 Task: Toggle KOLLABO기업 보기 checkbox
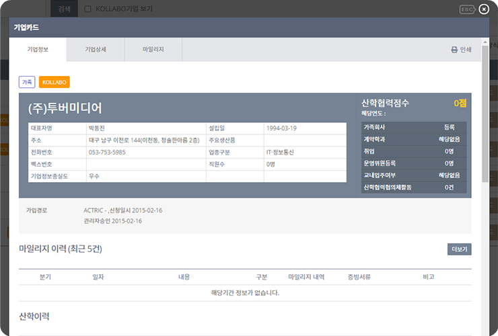click(x=87, y=9)
